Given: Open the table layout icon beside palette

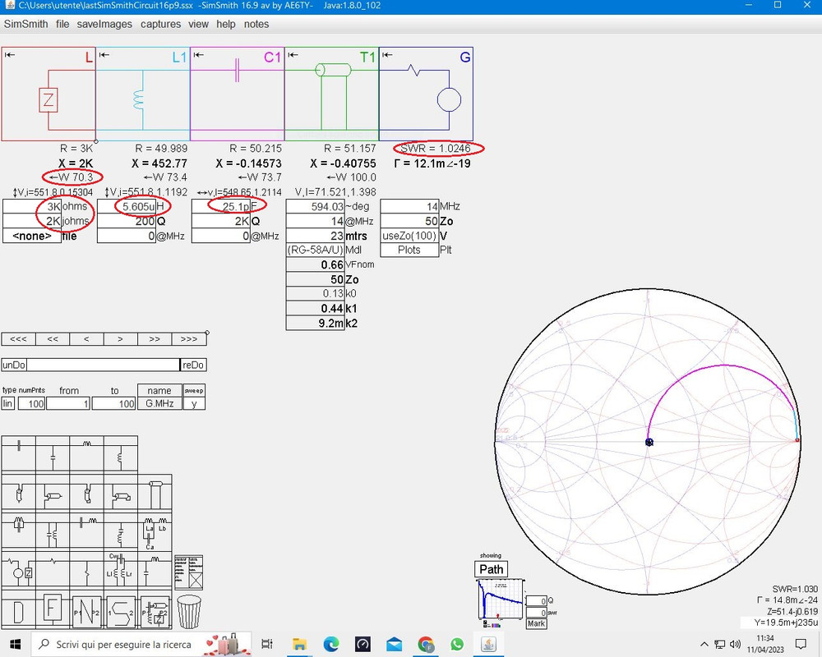Looking at the screenshot, I should (188, 572).
